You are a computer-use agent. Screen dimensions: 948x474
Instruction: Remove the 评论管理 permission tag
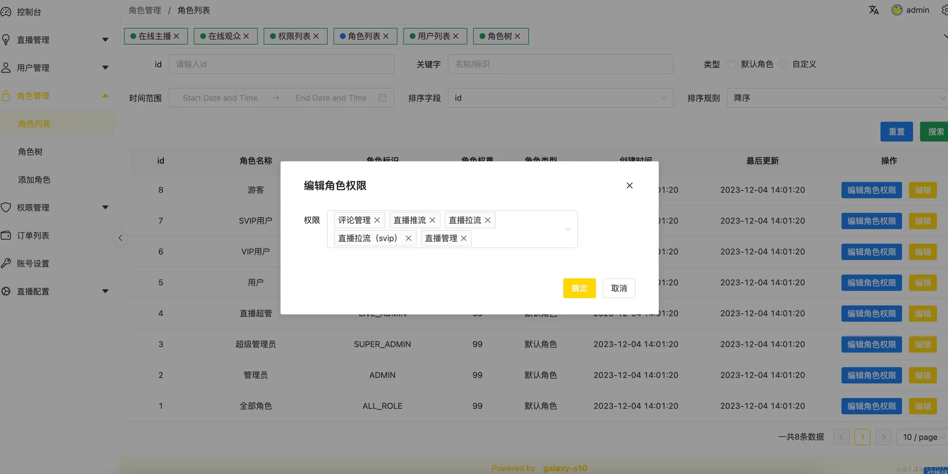tap(377, 220)
